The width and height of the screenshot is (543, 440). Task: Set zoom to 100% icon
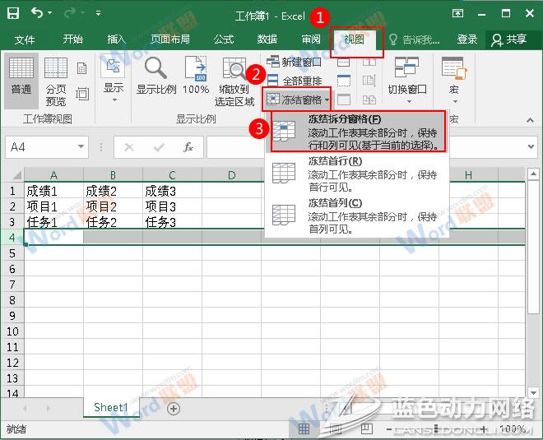pyautogui.click(x=196, y=76)
